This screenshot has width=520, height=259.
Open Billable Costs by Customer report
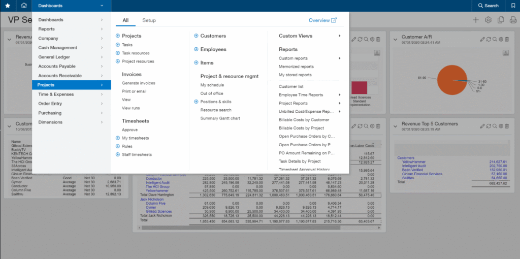[304, 120]
